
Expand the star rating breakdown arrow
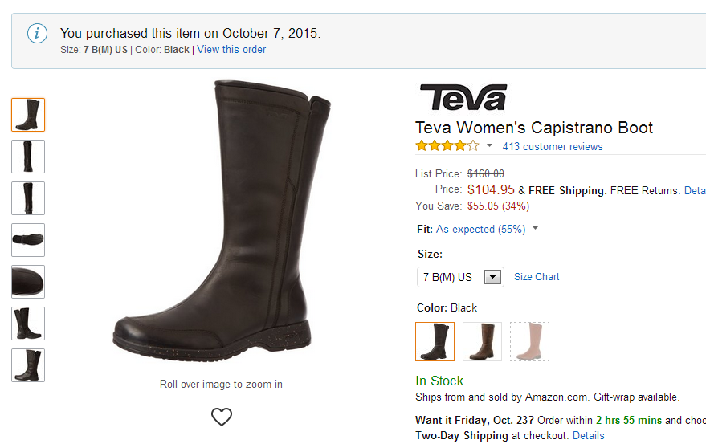pyautogui.click(x=489, y=145)
